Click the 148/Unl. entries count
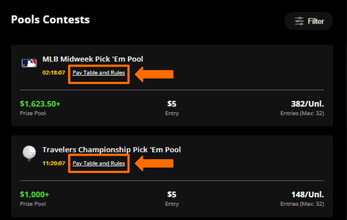 tap(308, 195)
